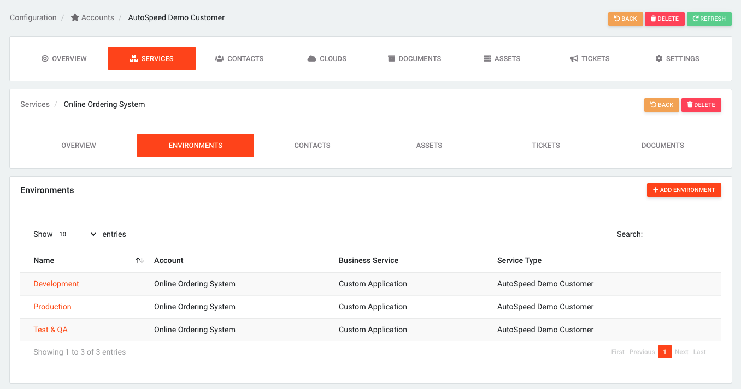Click the Documents archive box icon
The height and width of the screenshot is (389, 741).
391,58
